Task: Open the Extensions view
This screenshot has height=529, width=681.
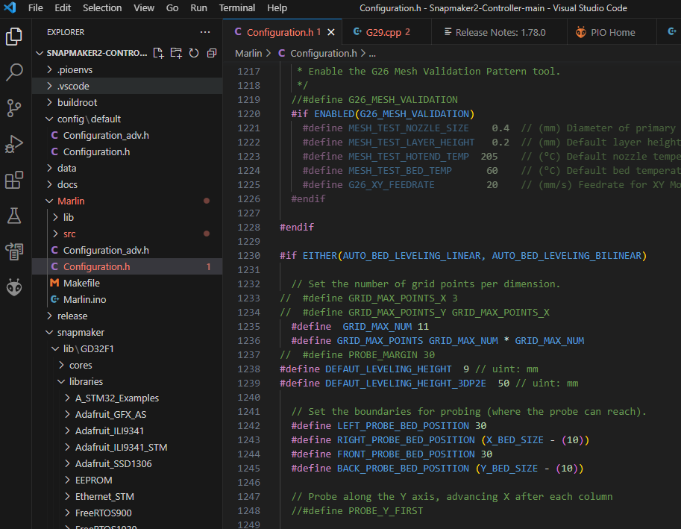Action: tap(14, 180)
